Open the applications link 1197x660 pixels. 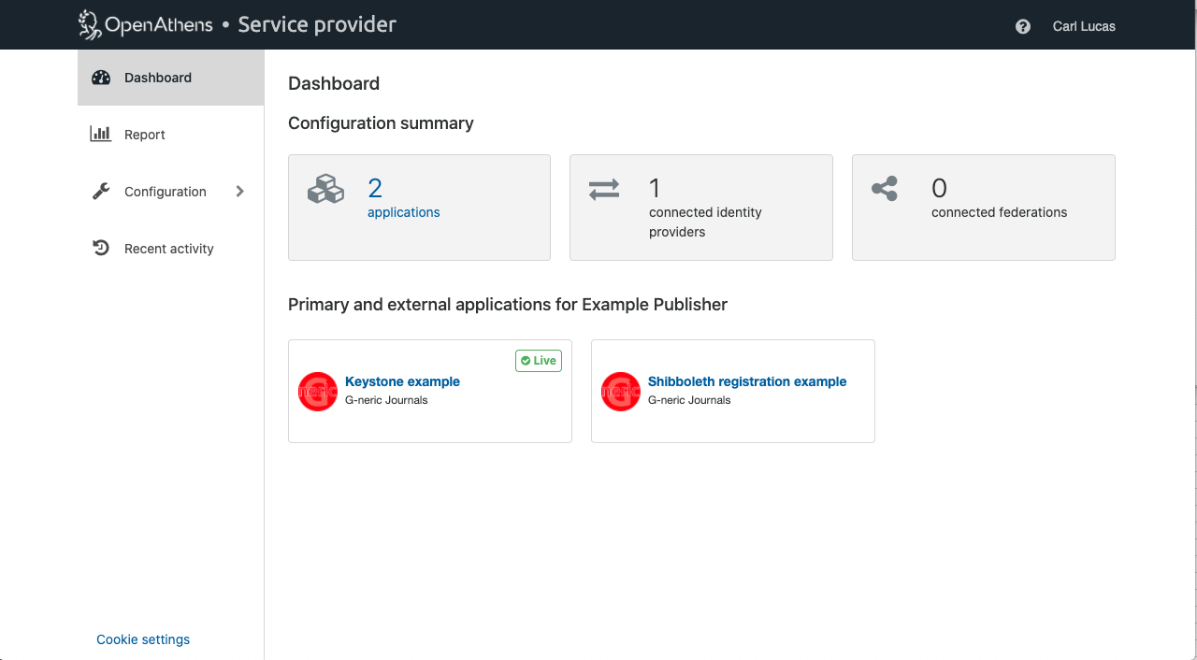coord(403,212)
